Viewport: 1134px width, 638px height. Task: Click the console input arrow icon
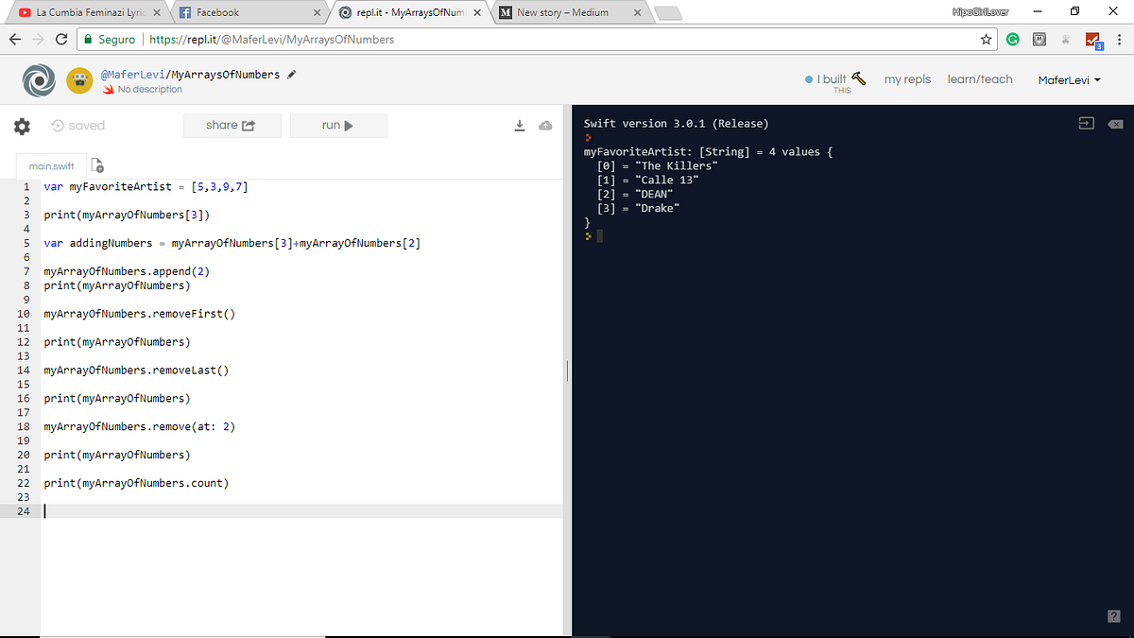click(1087, 124)
